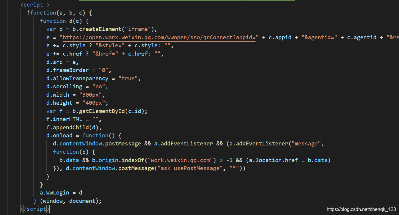Click the a.WwLogin assignment
This screenshot has width=399, height=215.
[x=61, y=193]
